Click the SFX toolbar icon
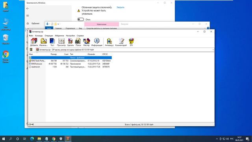 131,42
